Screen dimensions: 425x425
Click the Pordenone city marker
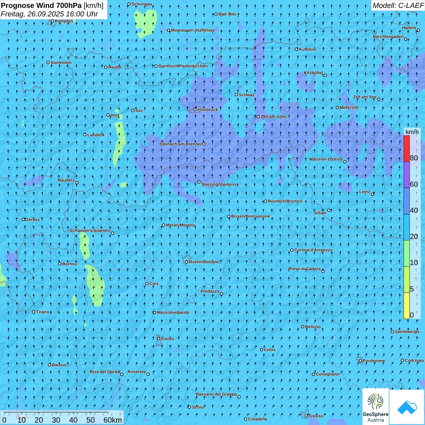(360, 361)
